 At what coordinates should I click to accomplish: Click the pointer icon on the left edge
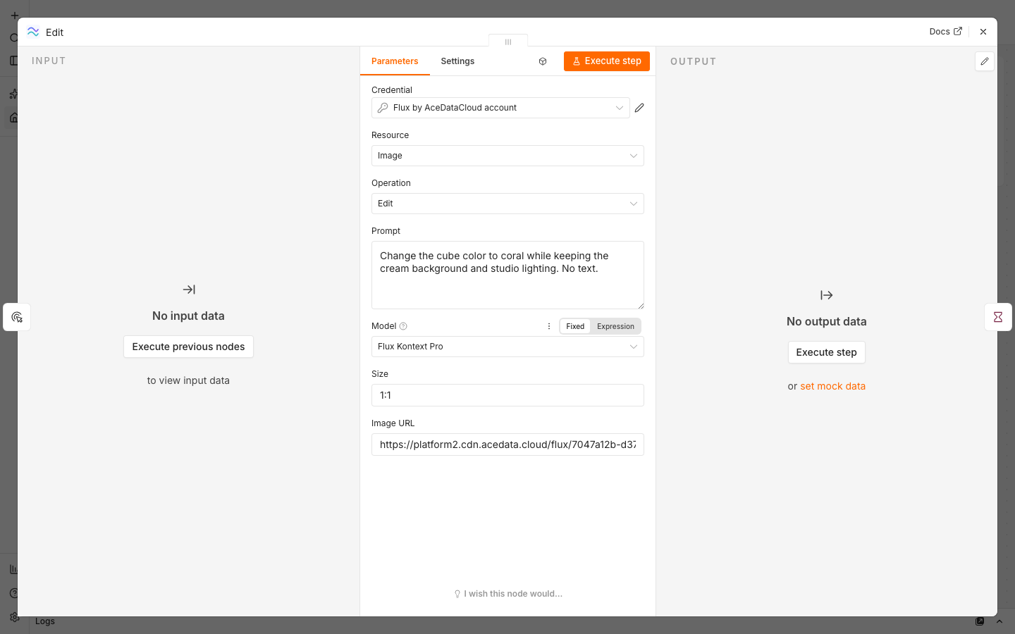[x=17, y=317]
